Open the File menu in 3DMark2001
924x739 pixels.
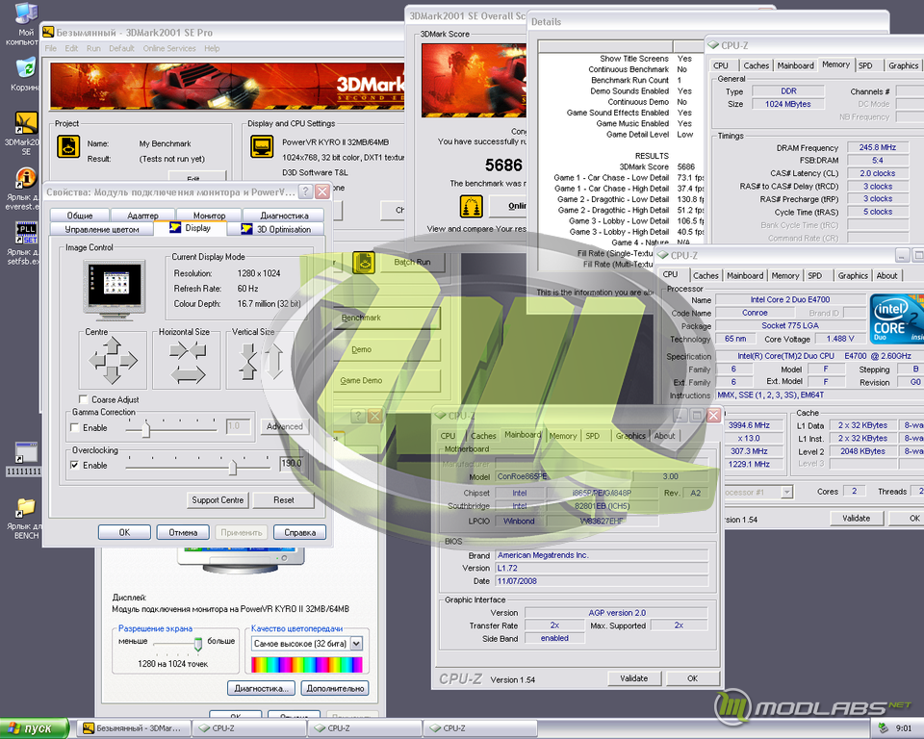tap(51, 48)
